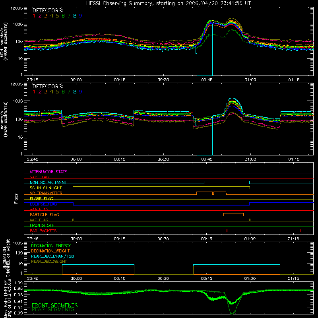Select the BAD_PACKETS flag label

pyautogui.click(x=43, y=231)
